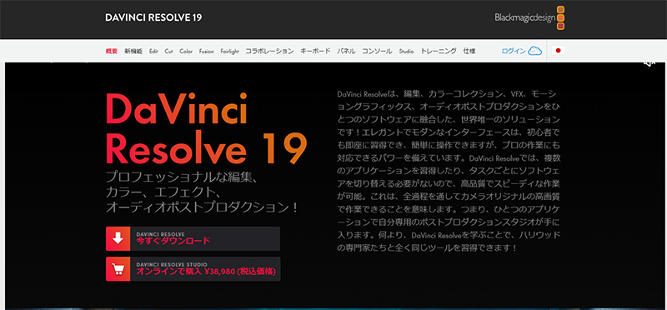Click the ログイン link
This screenshot has height=310, width=667.
514,51
